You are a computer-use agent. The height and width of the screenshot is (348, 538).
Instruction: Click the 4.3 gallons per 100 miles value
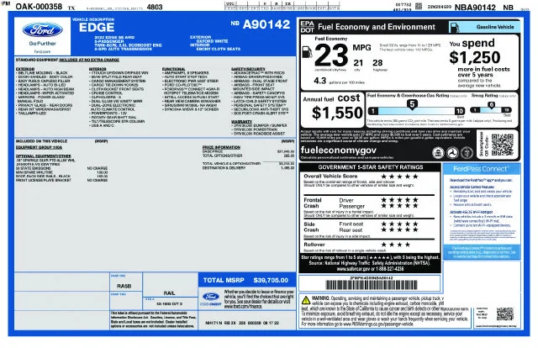coord(319,81)
